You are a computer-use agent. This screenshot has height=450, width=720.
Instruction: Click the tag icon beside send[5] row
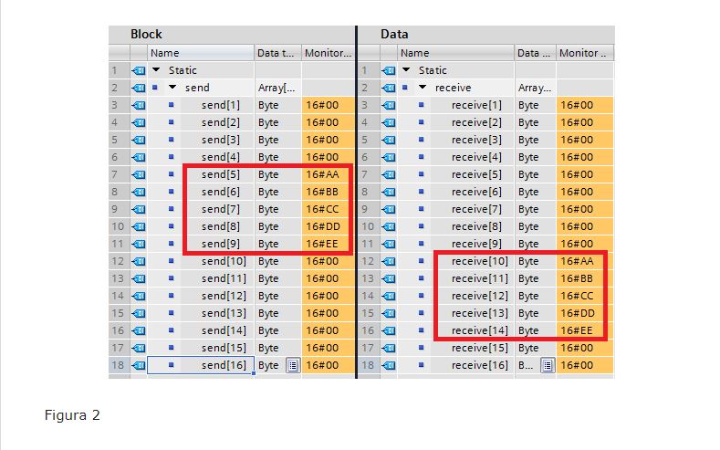[139, 174]
